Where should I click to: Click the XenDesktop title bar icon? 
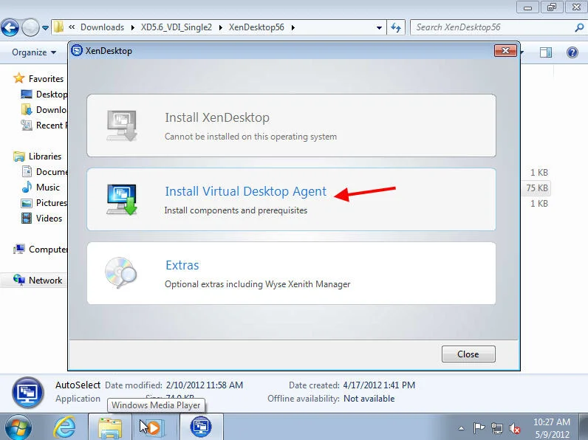(x=77, y=51)
